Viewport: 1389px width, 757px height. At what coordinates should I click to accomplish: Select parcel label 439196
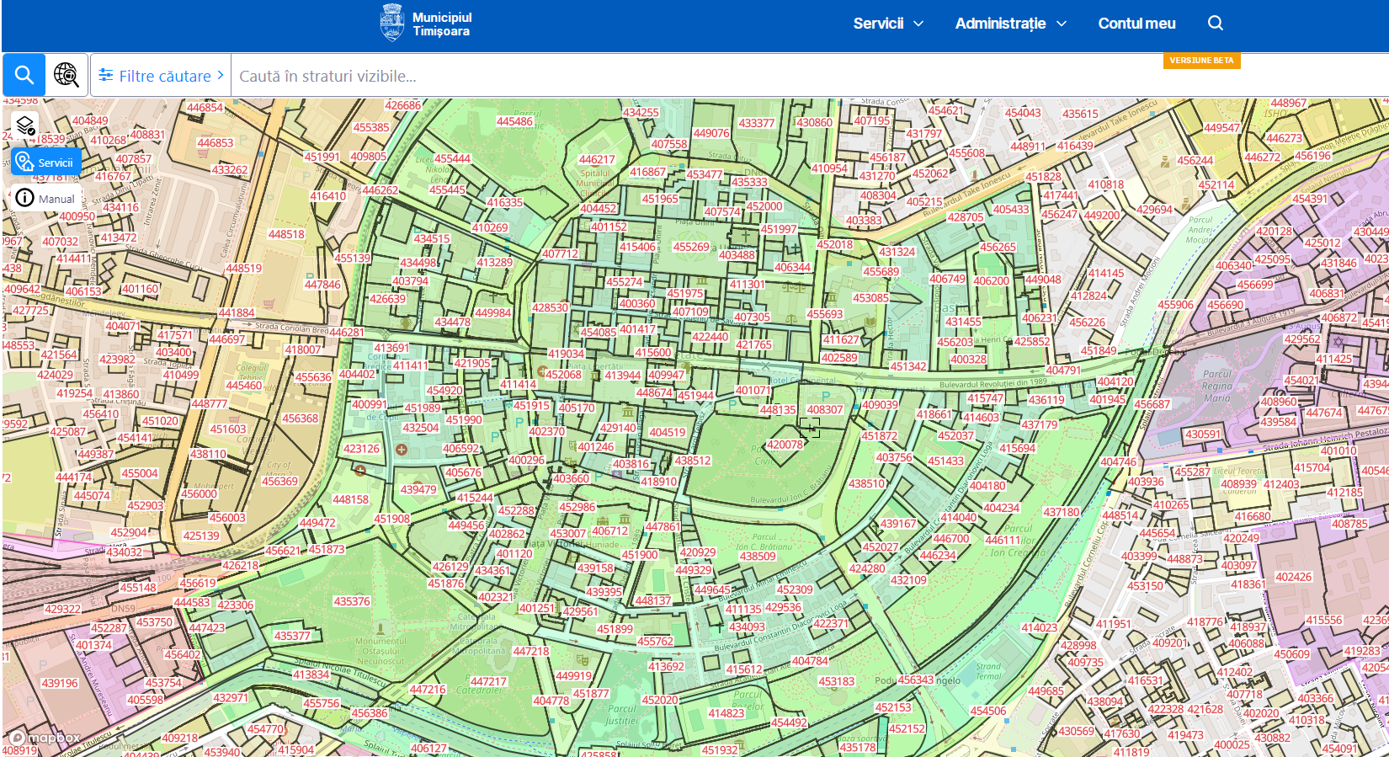[60, 683]
